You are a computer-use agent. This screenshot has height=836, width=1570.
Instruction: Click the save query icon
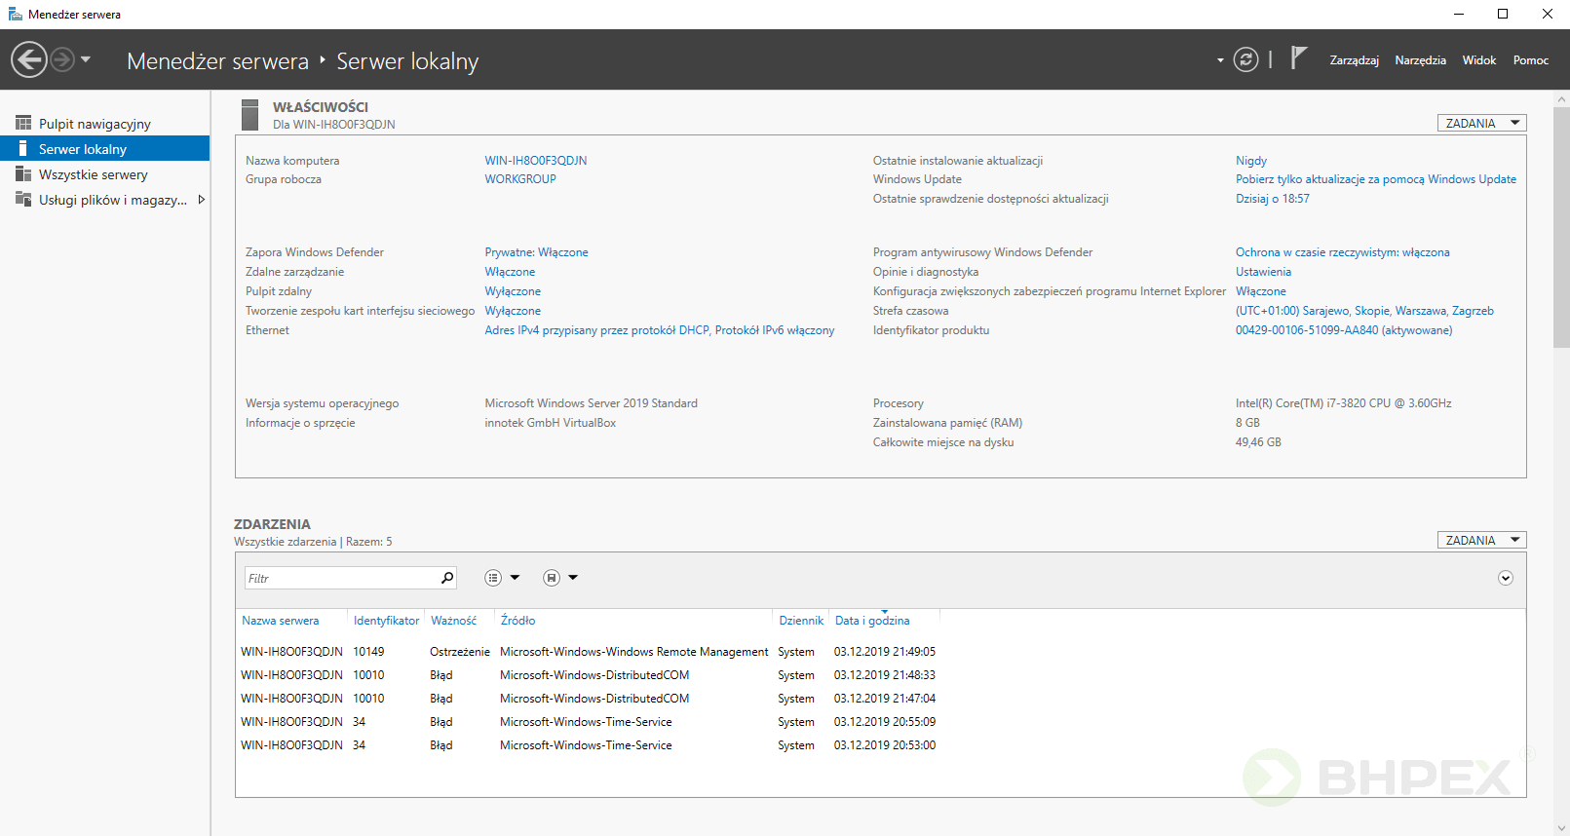[552, 578]
